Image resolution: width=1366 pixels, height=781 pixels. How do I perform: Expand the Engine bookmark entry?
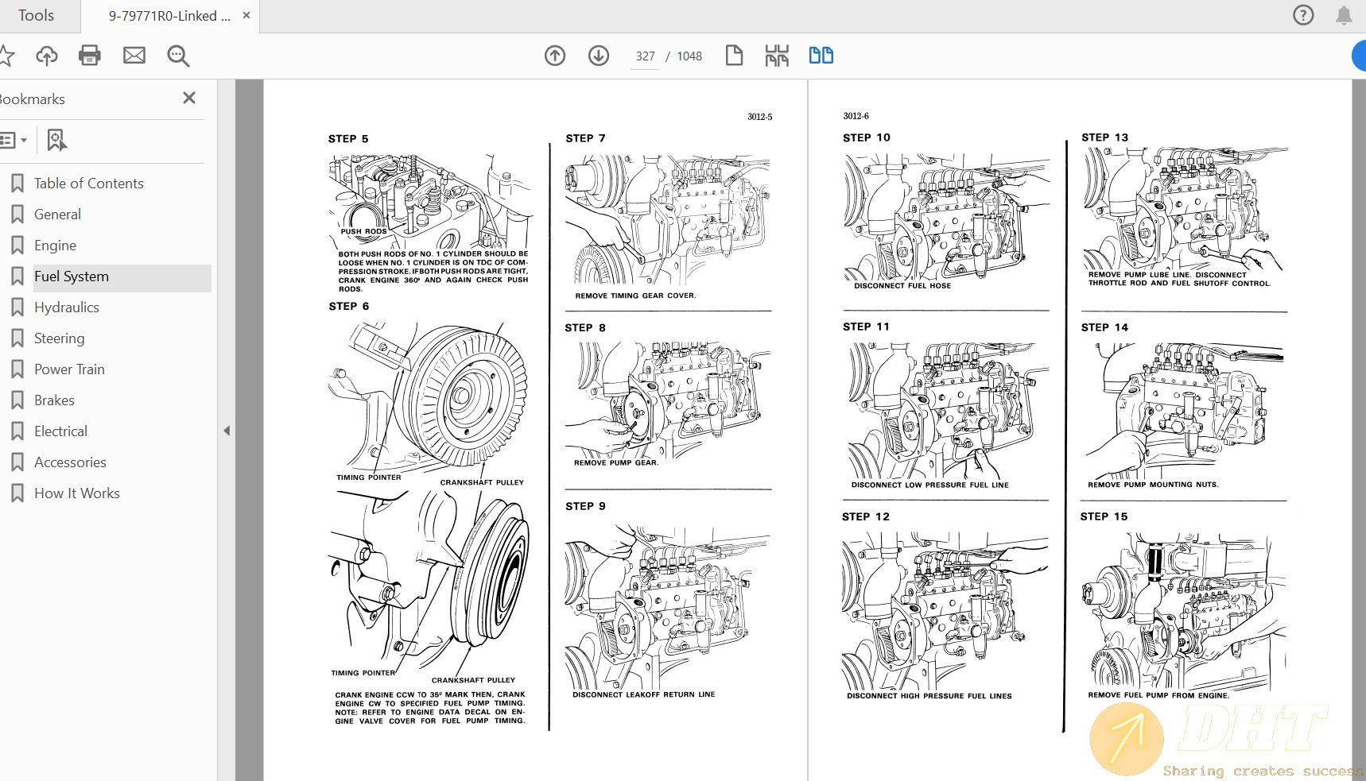coord(55,245)
